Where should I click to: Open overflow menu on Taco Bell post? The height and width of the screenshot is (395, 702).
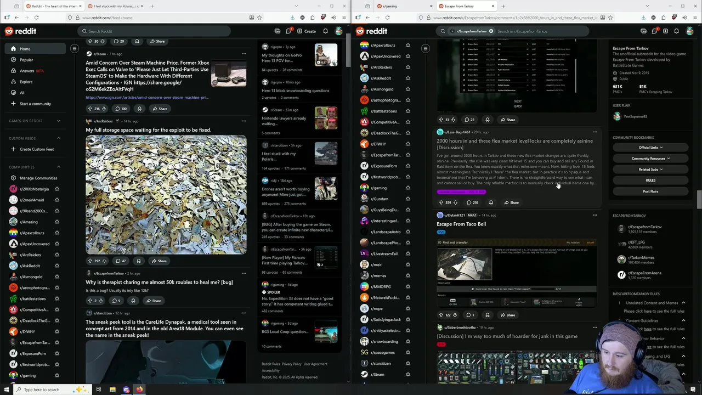(x=595, y=215)
